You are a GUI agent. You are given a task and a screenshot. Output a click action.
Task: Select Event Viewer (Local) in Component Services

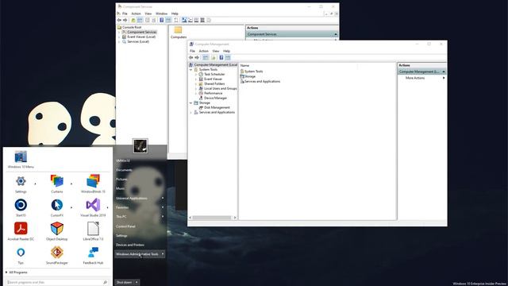[x=141, y=37]
